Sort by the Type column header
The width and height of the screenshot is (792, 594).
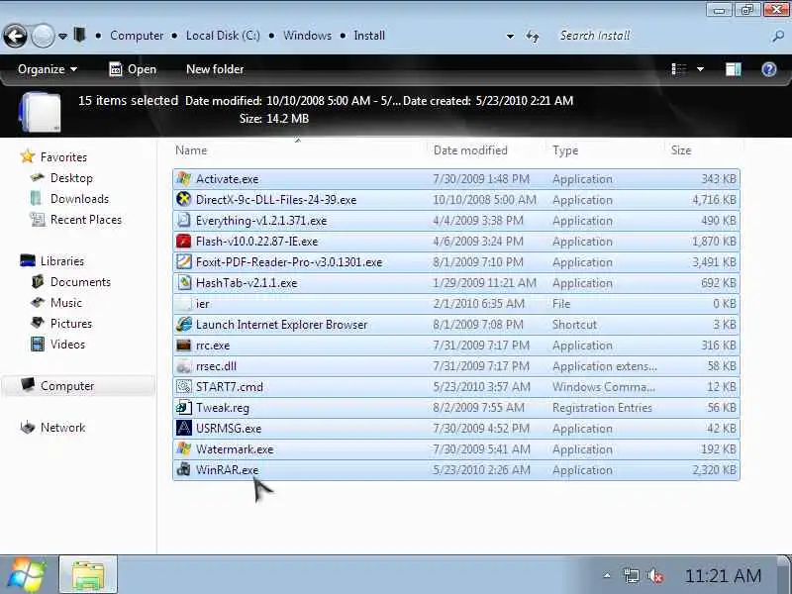click(x=565, y=150)
